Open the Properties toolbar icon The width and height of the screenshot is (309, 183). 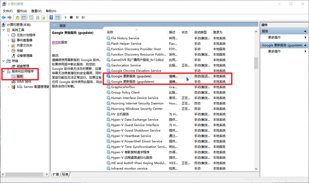(x=31, y=18)
